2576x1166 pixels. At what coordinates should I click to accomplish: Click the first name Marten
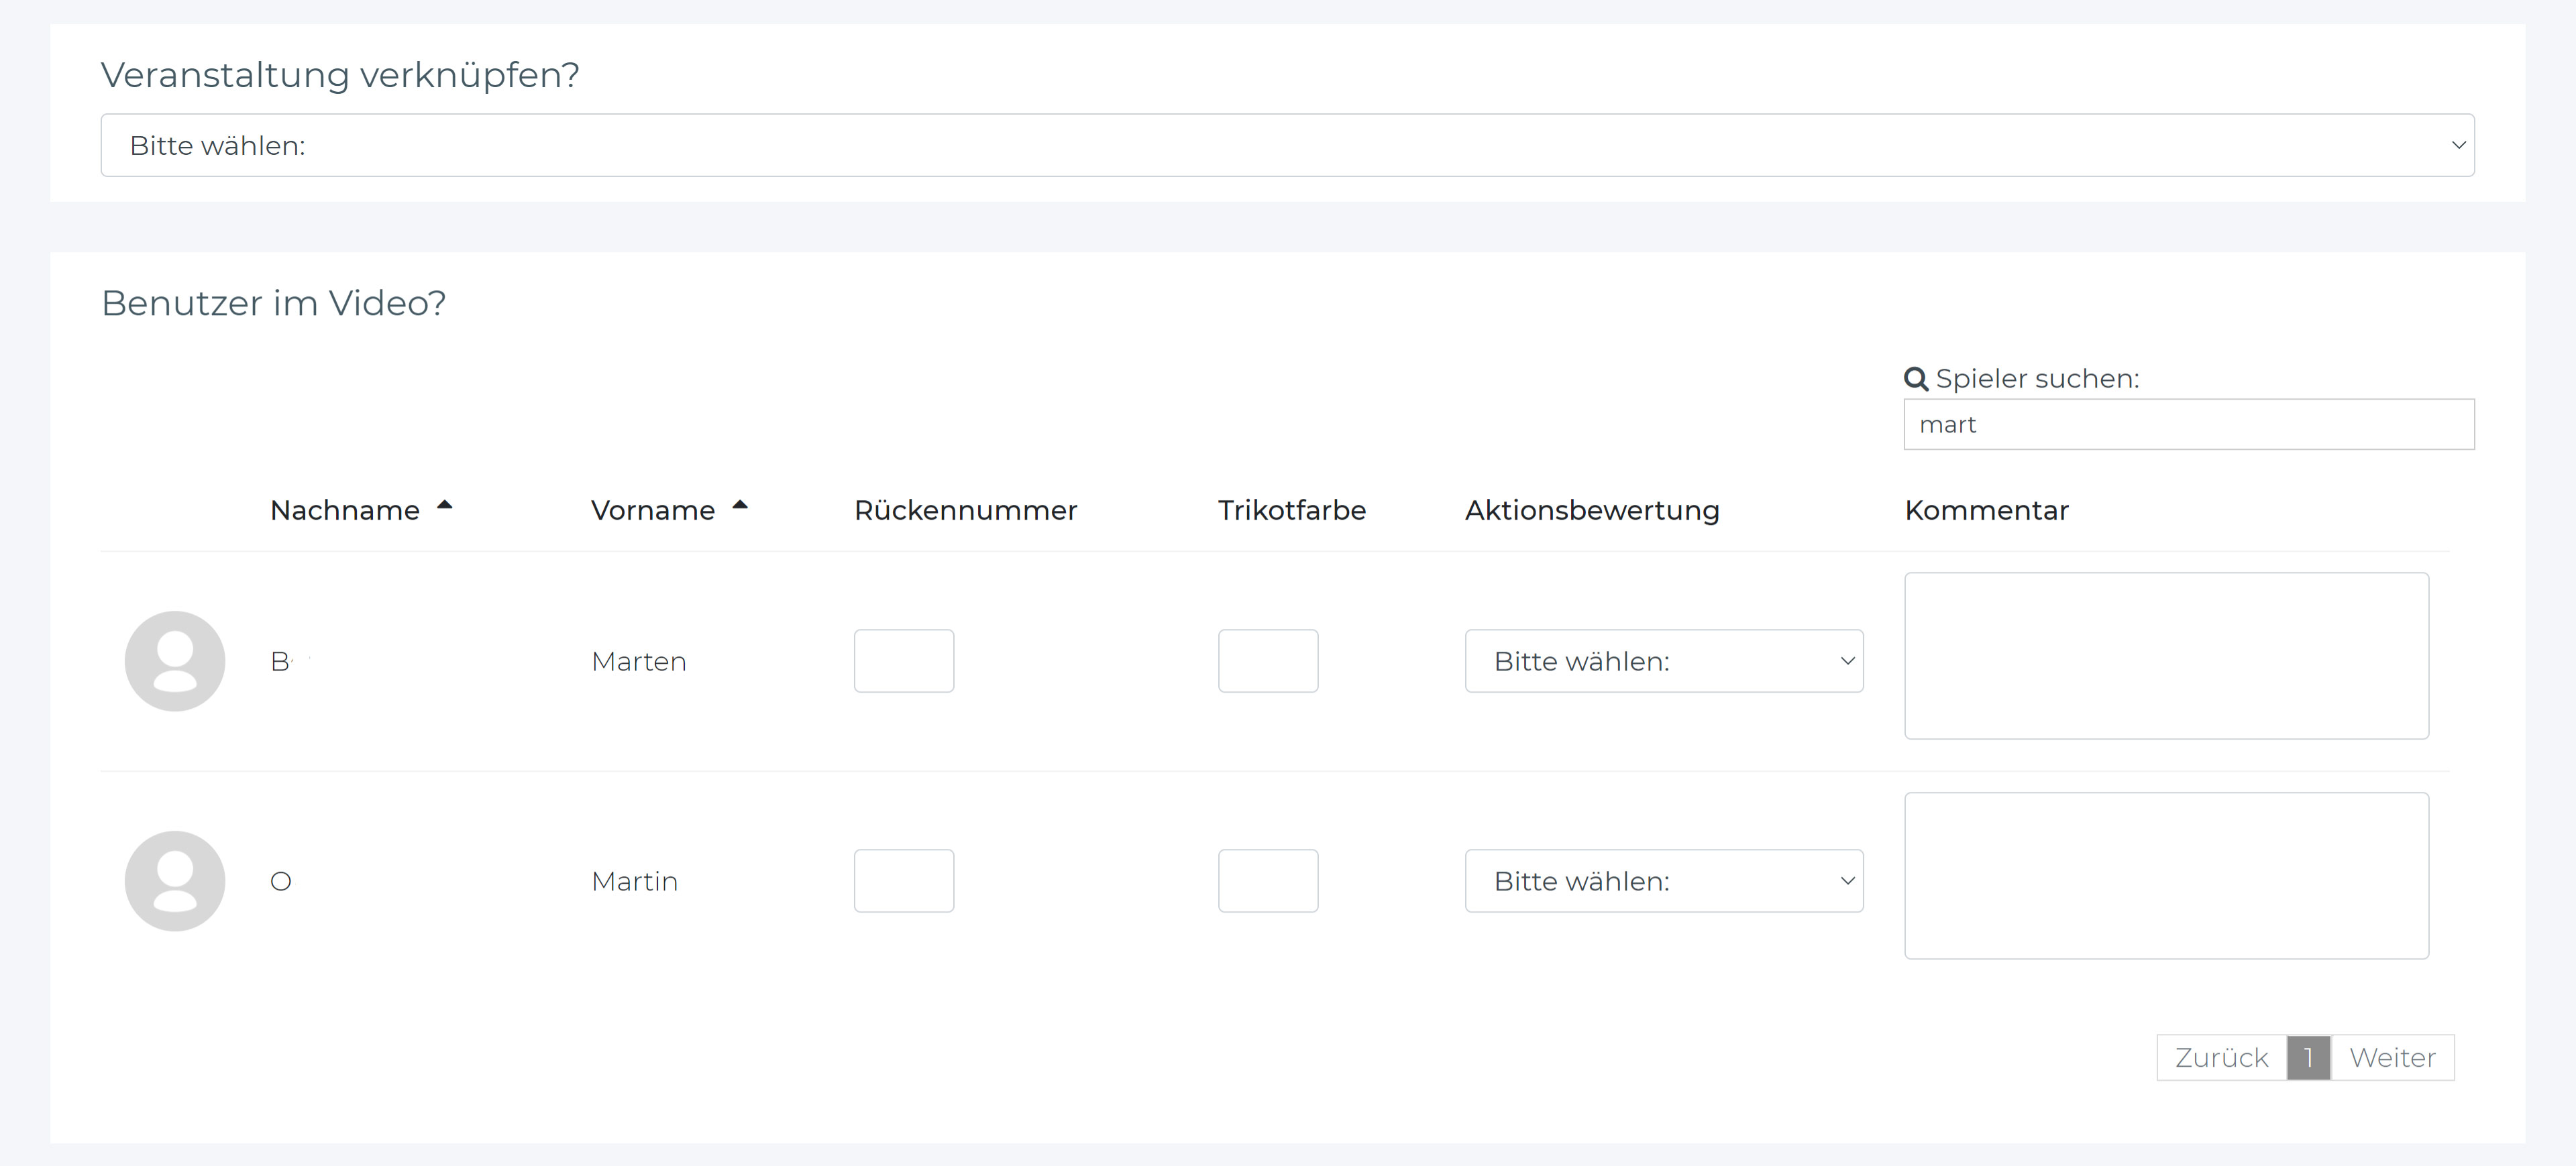tap(639, 661)
